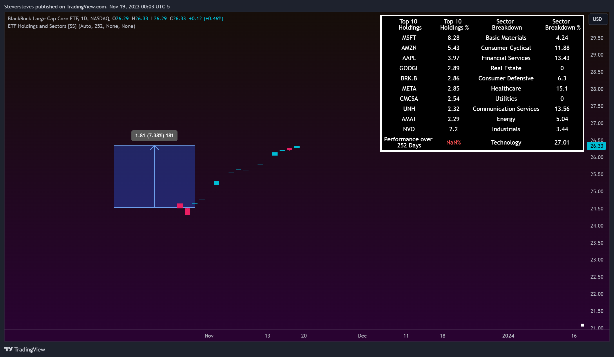Screen dimensions: 614x357
Task: Click the Dec date label on time axis
Action: coord(362,336)
